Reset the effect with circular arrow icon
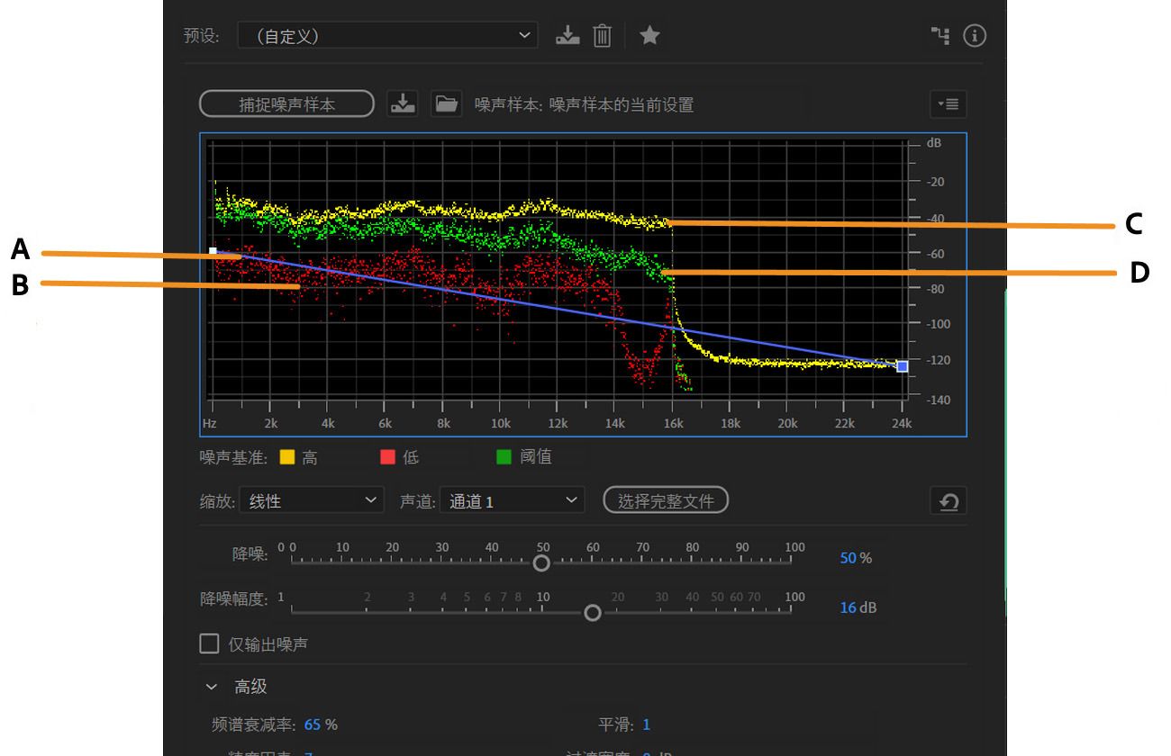 pos(948,500)
